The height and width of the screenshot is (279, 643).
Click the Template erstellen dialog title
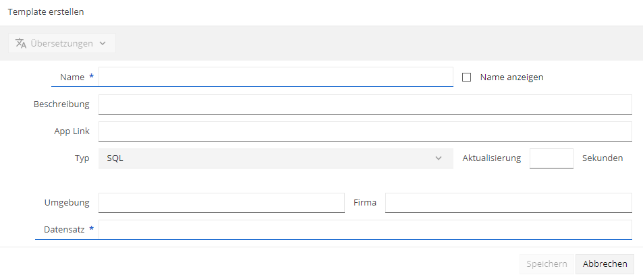coord(46,12)
